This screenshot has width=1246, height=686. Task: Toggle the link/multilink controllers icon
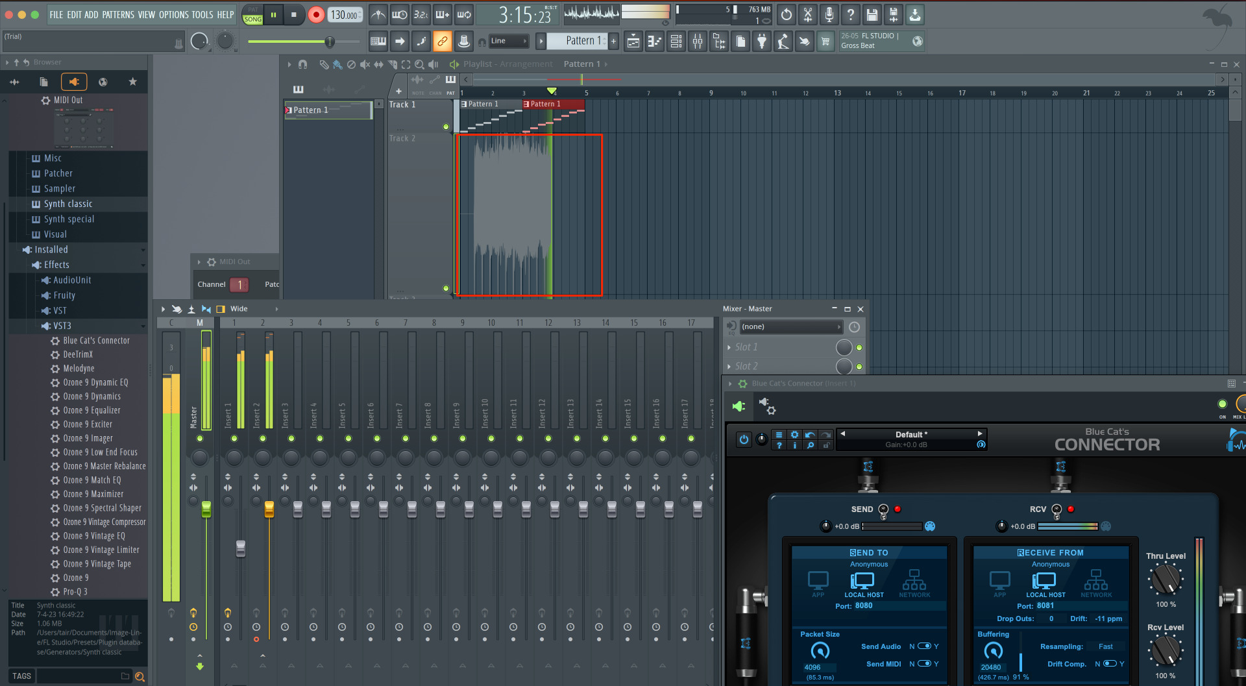[x=443, y=42]
